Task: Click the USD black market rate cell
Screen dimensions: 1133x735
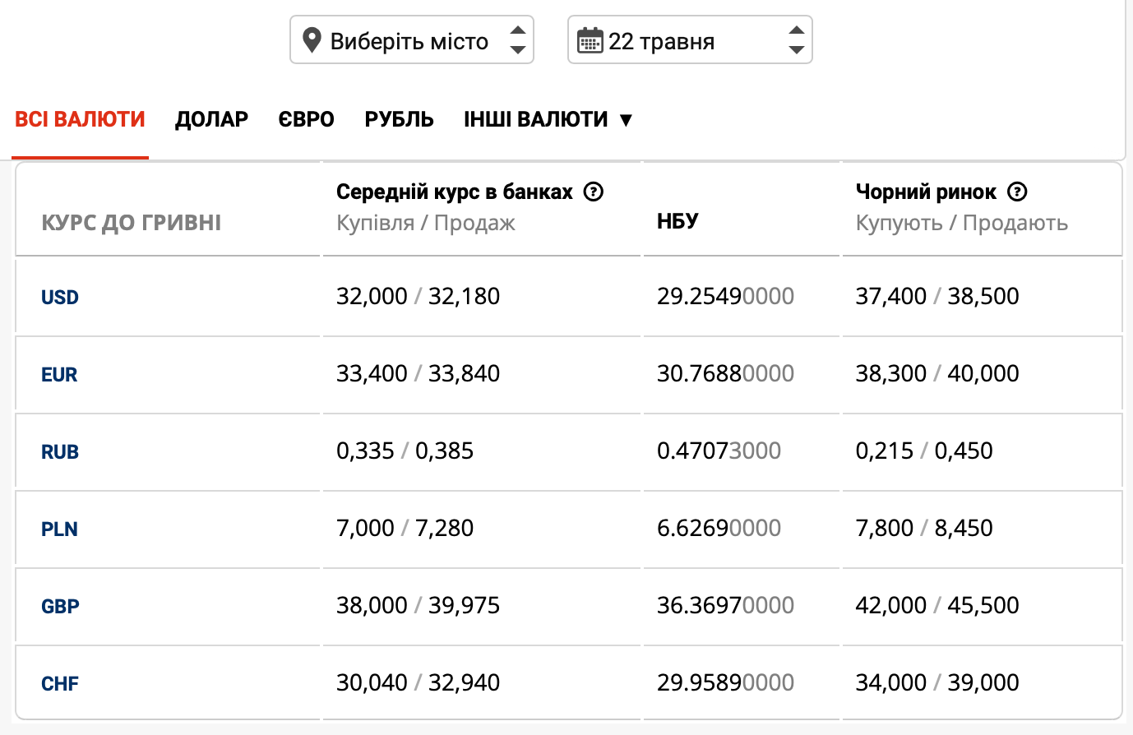Action: pos(936,296)
